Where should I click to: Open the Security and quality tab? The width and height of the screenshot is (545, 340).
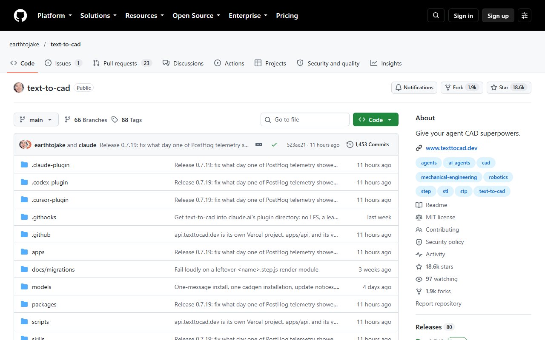pyautogui.click(x=328, y=63)
